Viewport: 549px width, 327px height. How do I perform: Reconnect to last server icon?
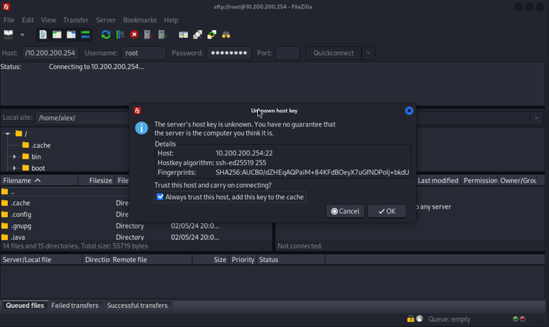[162, 34]
